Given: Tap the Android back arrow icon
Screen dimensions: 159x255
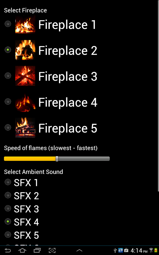Looking at the screenshot, I should [8, 250].
